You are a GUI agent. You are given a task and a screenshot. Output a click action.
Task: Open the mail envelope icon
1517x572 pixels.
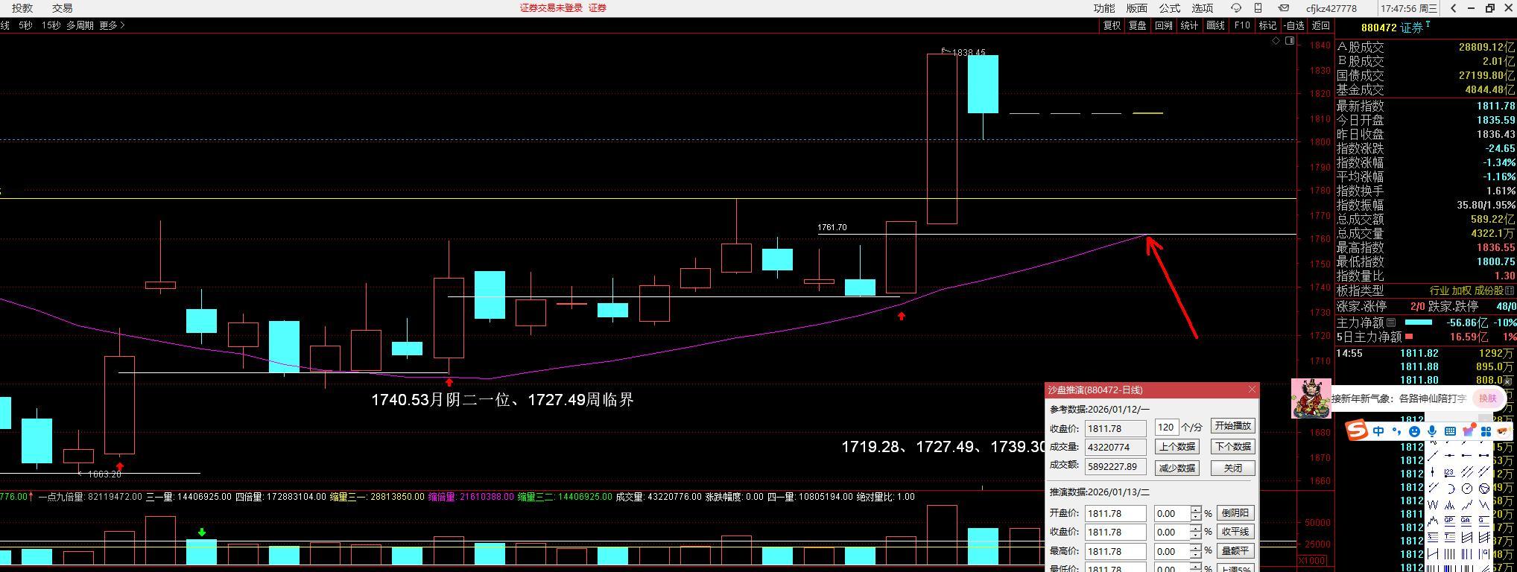(1284, 8)
